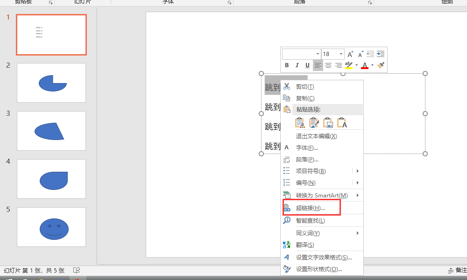Screen dimensions: 467x280
Task: Paste as picture from paste options
Action: pyautogui.click(x=328, y=123)
